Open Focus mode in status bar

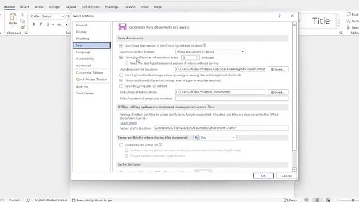pos(291,200)
